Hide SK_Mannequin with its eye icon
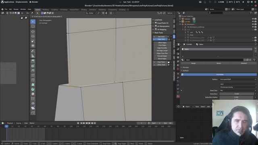Screen dimensions: 258x145 coord(253,24)
